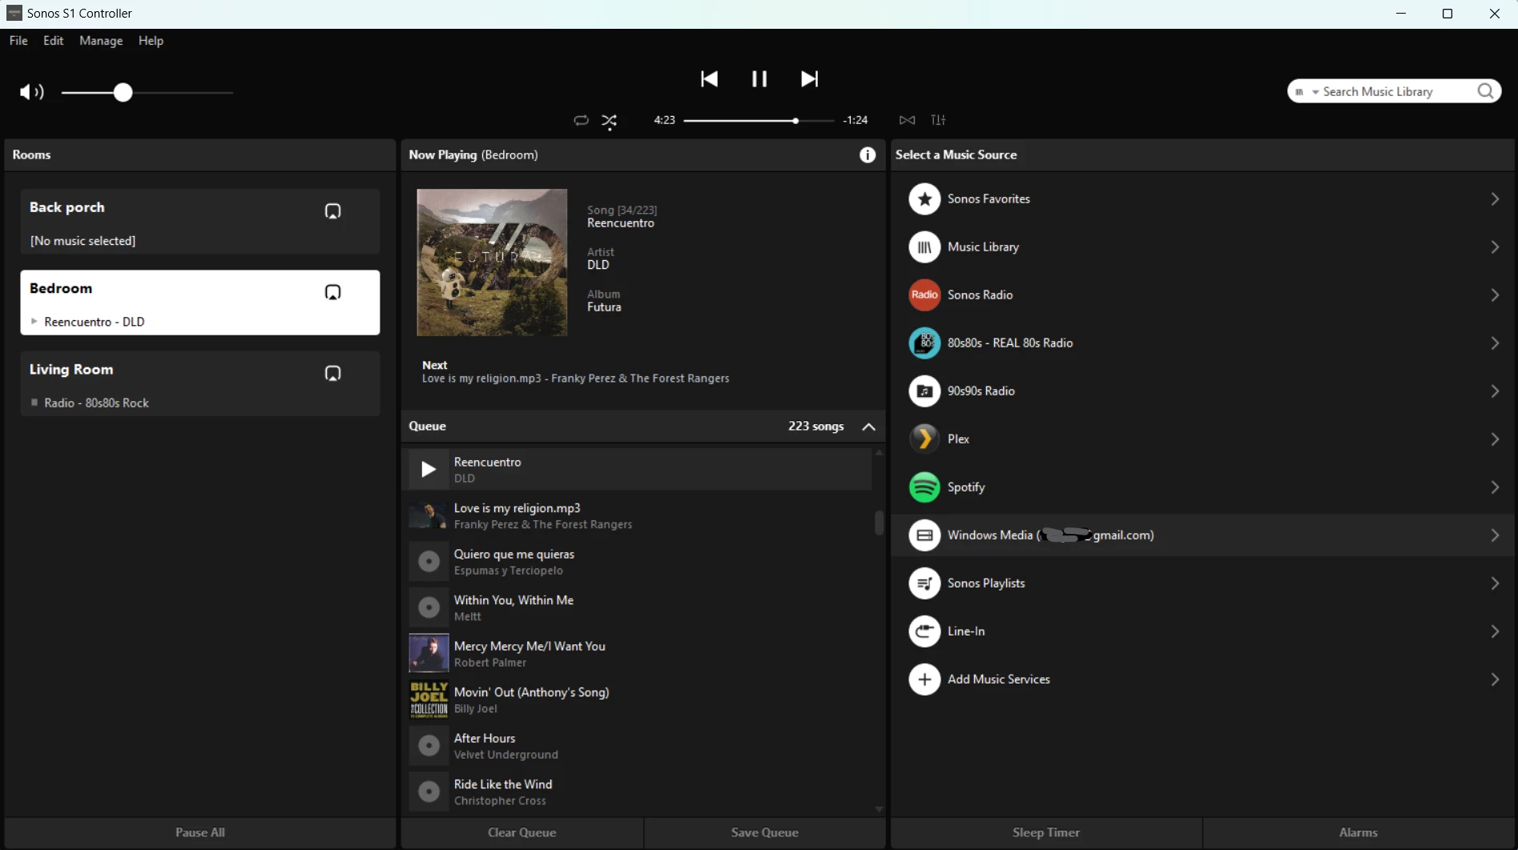Open Sonos Favorites star icon
The image size is (1518, 850).
[x=924, y=198]
